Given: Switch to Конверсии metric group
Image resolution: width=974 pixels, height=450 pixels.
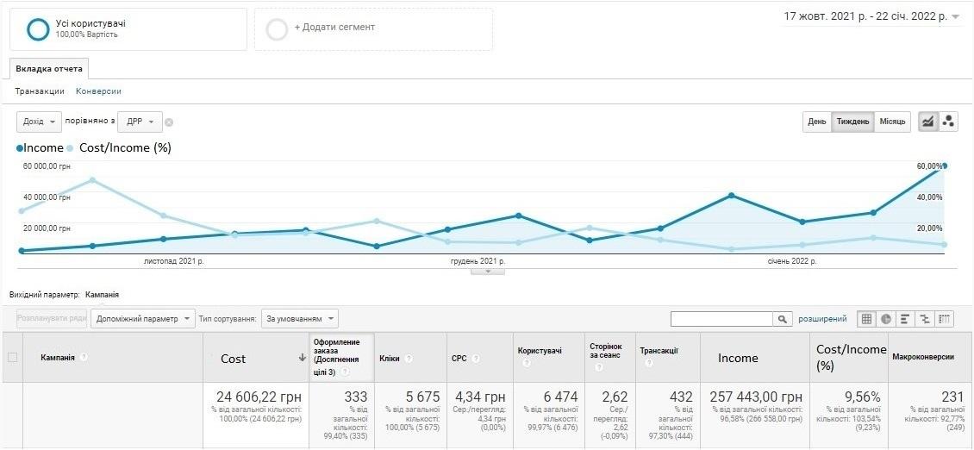Looking at the screenshot, I should pyautogui.click(x=98, y=91).
